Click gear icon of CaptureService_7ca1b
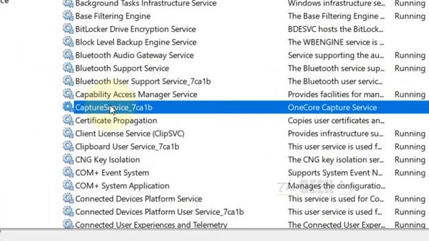 [x=68, y=107]
